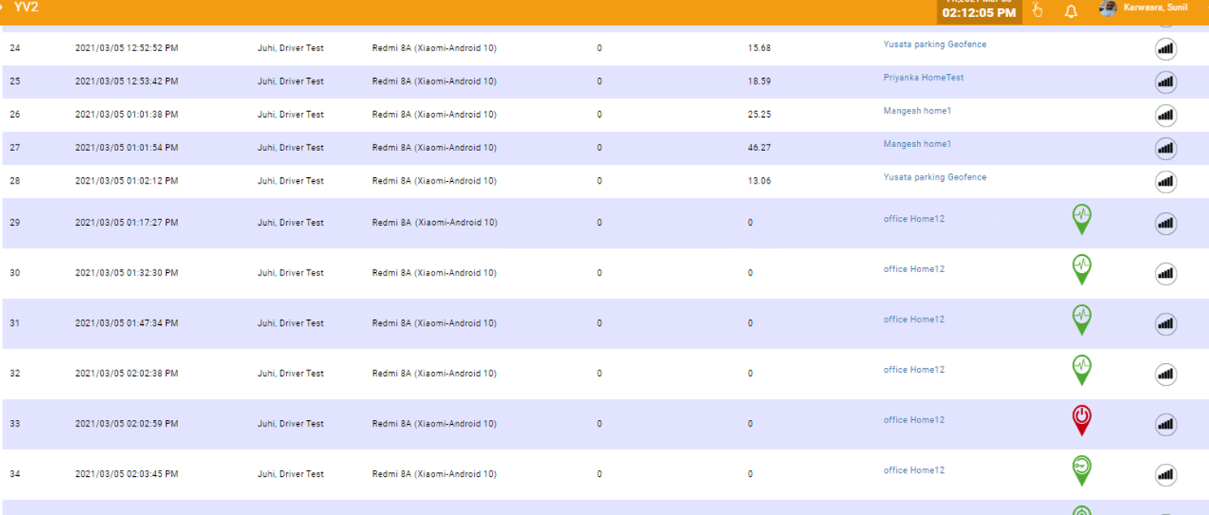The height and width of the screenshot is (515, 1209).
Task: Select timestamp 2021/03/05 12:52:52 PM
Action: [127, 49]
